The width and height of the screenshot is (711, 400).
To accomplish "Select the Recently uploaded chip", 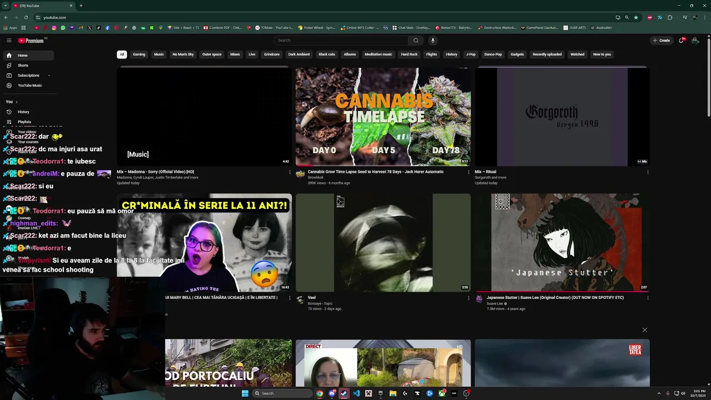I will (x=547, y=54).
